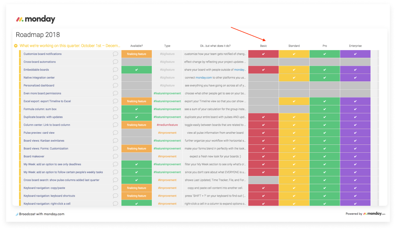Click #mediumfeature tag in Column center row
The image size is (396, 230).
tap(167, 125)
